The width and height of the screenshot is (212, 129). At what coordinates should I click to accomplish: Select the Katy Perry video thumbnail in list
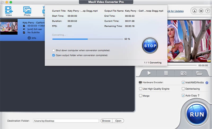click(9, 27)
